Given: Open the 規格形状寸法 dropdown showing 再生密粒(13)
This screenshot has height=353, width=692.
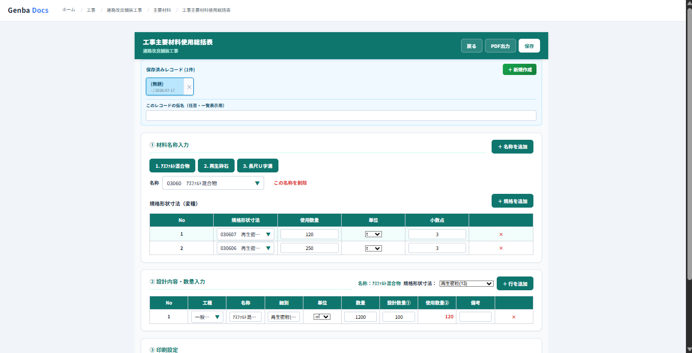Looking at the screenshot, I should coord(467,284).
